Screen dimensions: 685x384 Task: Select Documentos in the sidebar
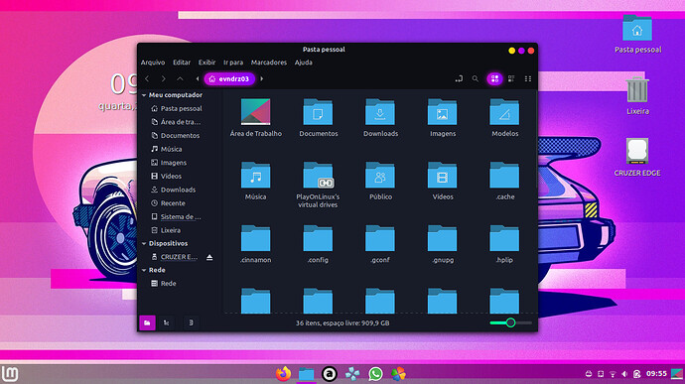coord(175,136)
